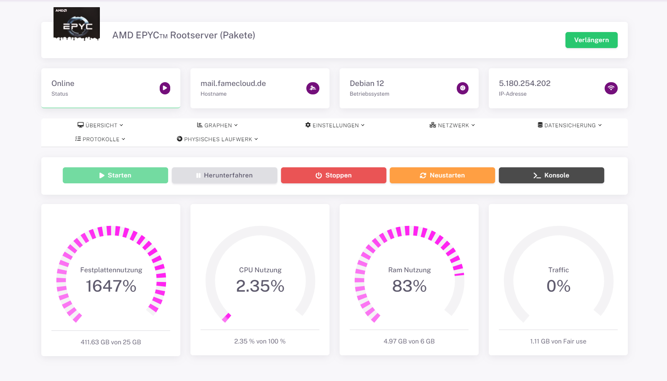Click the Ram Nutzung gauge

coord(409,278)
